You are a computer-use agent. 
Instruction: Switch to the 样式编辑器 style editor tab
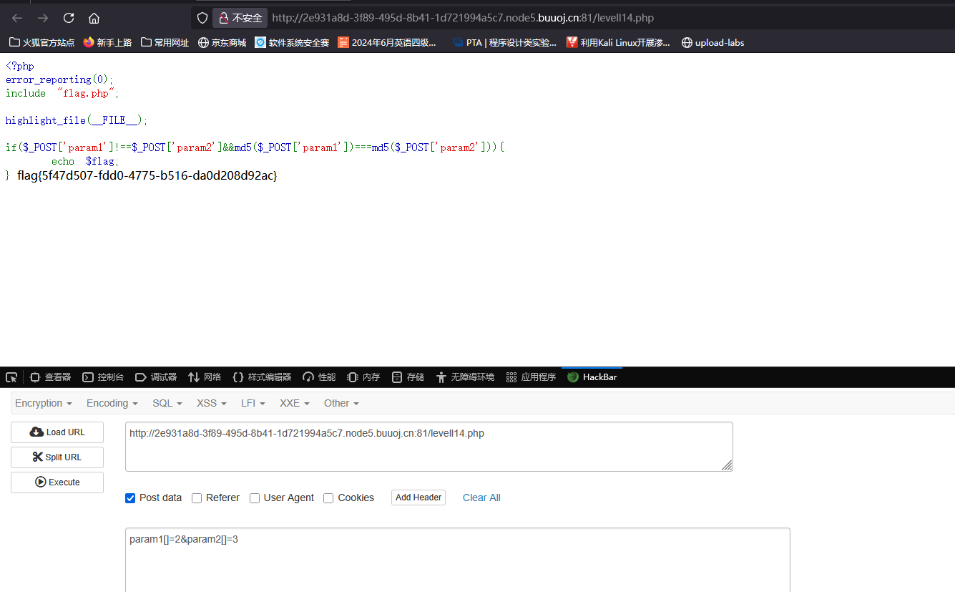point(262,377)
